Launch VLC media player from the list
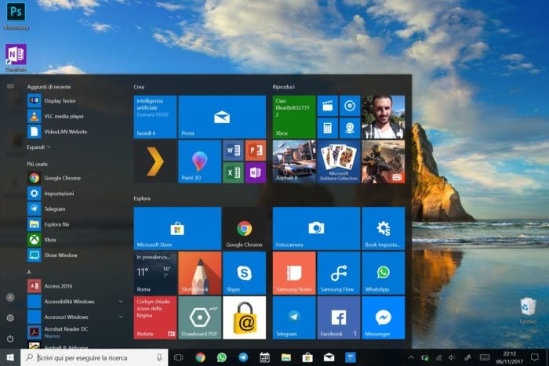Viewport: 549px width, 366px height. coord(75,116)
